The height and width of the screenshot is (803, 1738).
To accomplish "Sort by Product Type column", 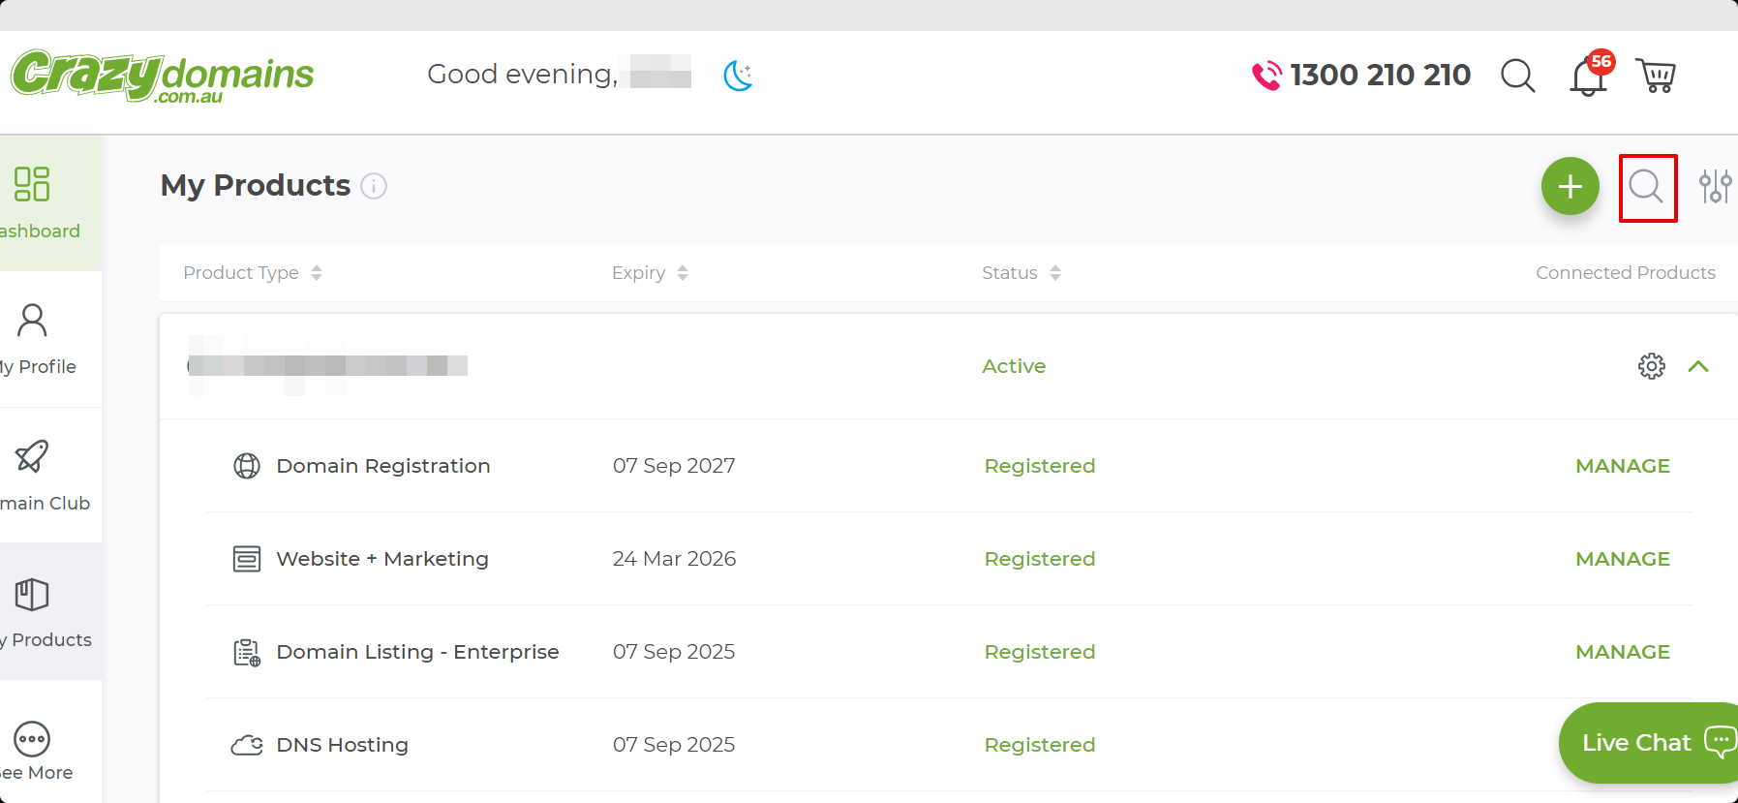I will click(253, 273).
